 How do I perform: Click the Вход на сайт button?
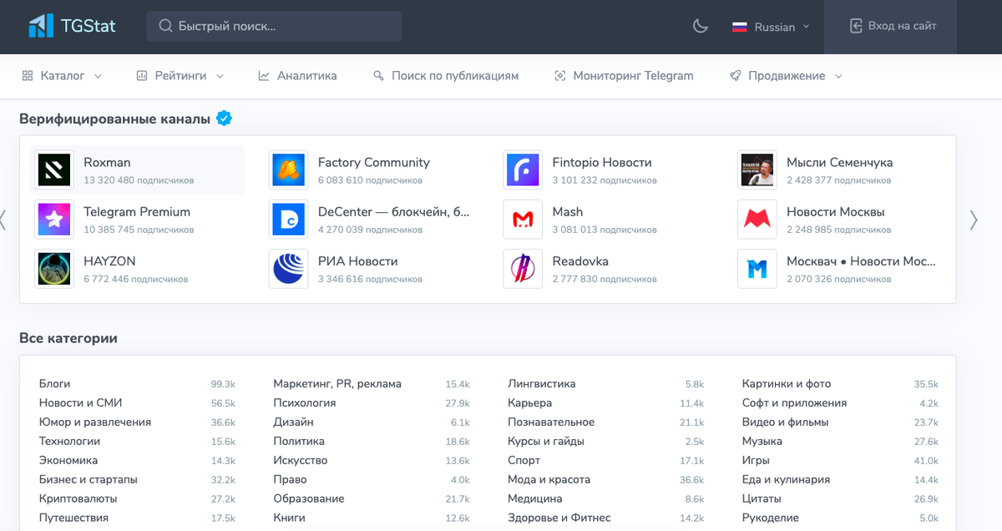(x=893, y=26)
